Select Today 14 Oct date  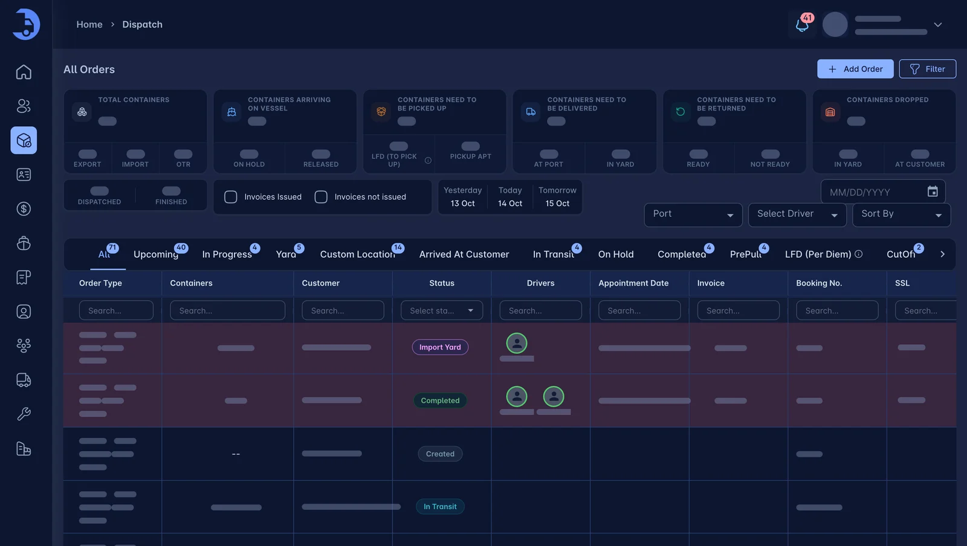click(510, 197)
